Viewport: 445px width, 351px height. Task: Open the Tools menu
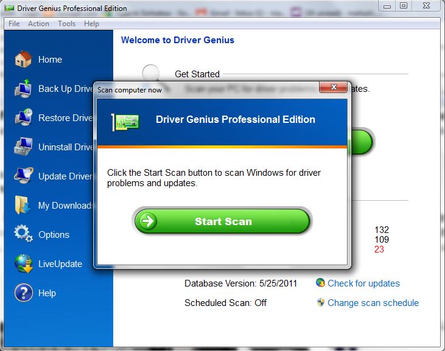(67, 24)
